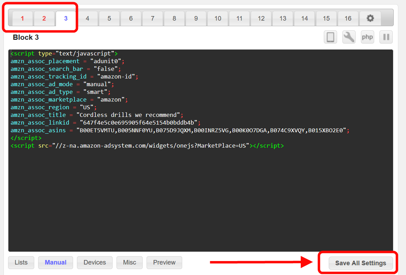
Task: Switch to block tab 10
Action: pos(218,18)
